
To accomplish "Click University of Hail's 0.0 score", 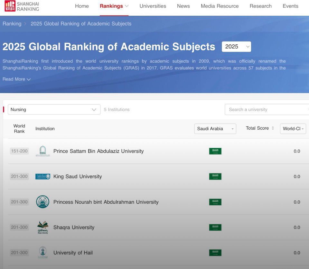I will coord(297,253).
